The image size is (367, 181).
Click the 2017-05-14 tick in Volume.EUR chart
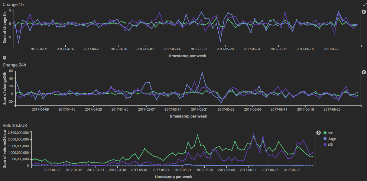tap(161, 170)
